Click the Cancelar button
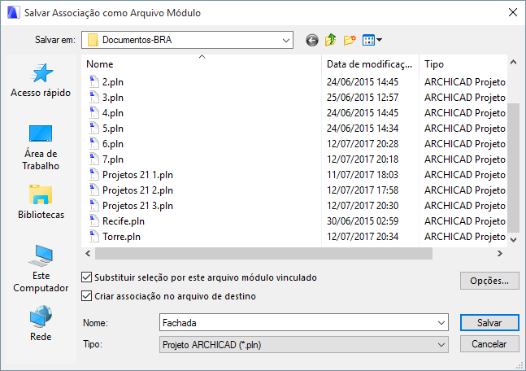The image size is (526, 371). click(x=489, y=344)
